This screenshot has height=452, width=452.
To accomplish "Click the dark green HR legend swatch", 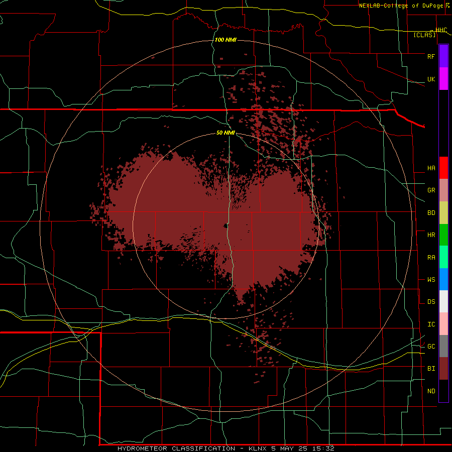I will (443, 235).
